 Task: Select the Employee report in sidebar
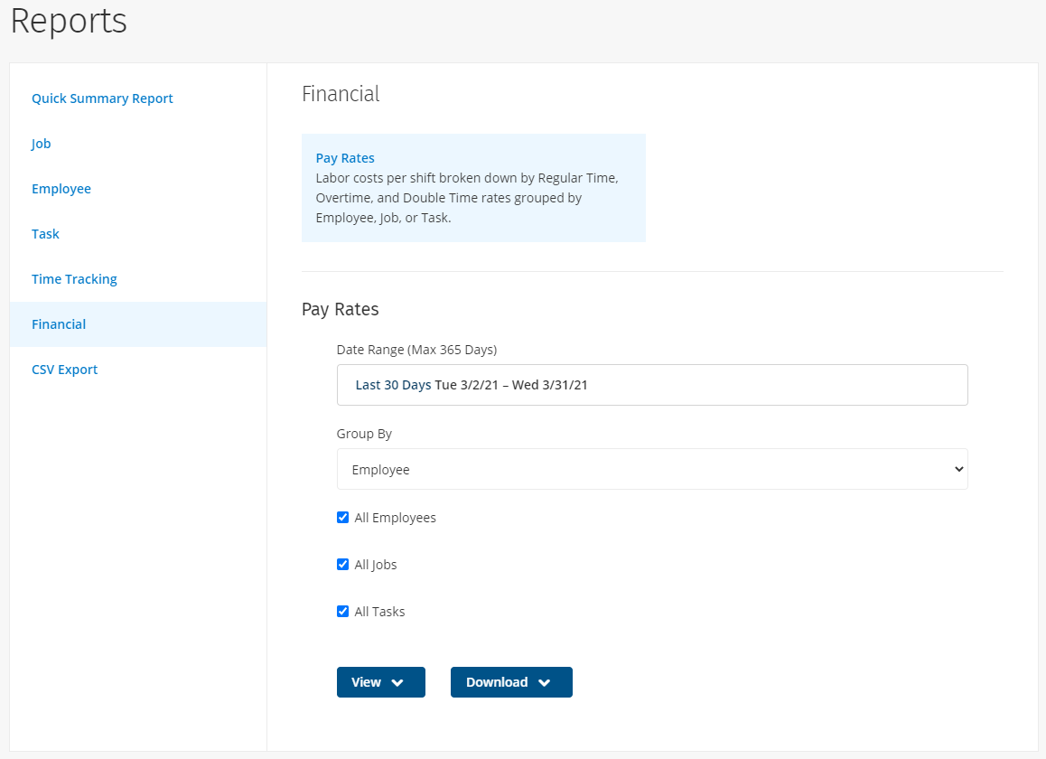(61, 188)
